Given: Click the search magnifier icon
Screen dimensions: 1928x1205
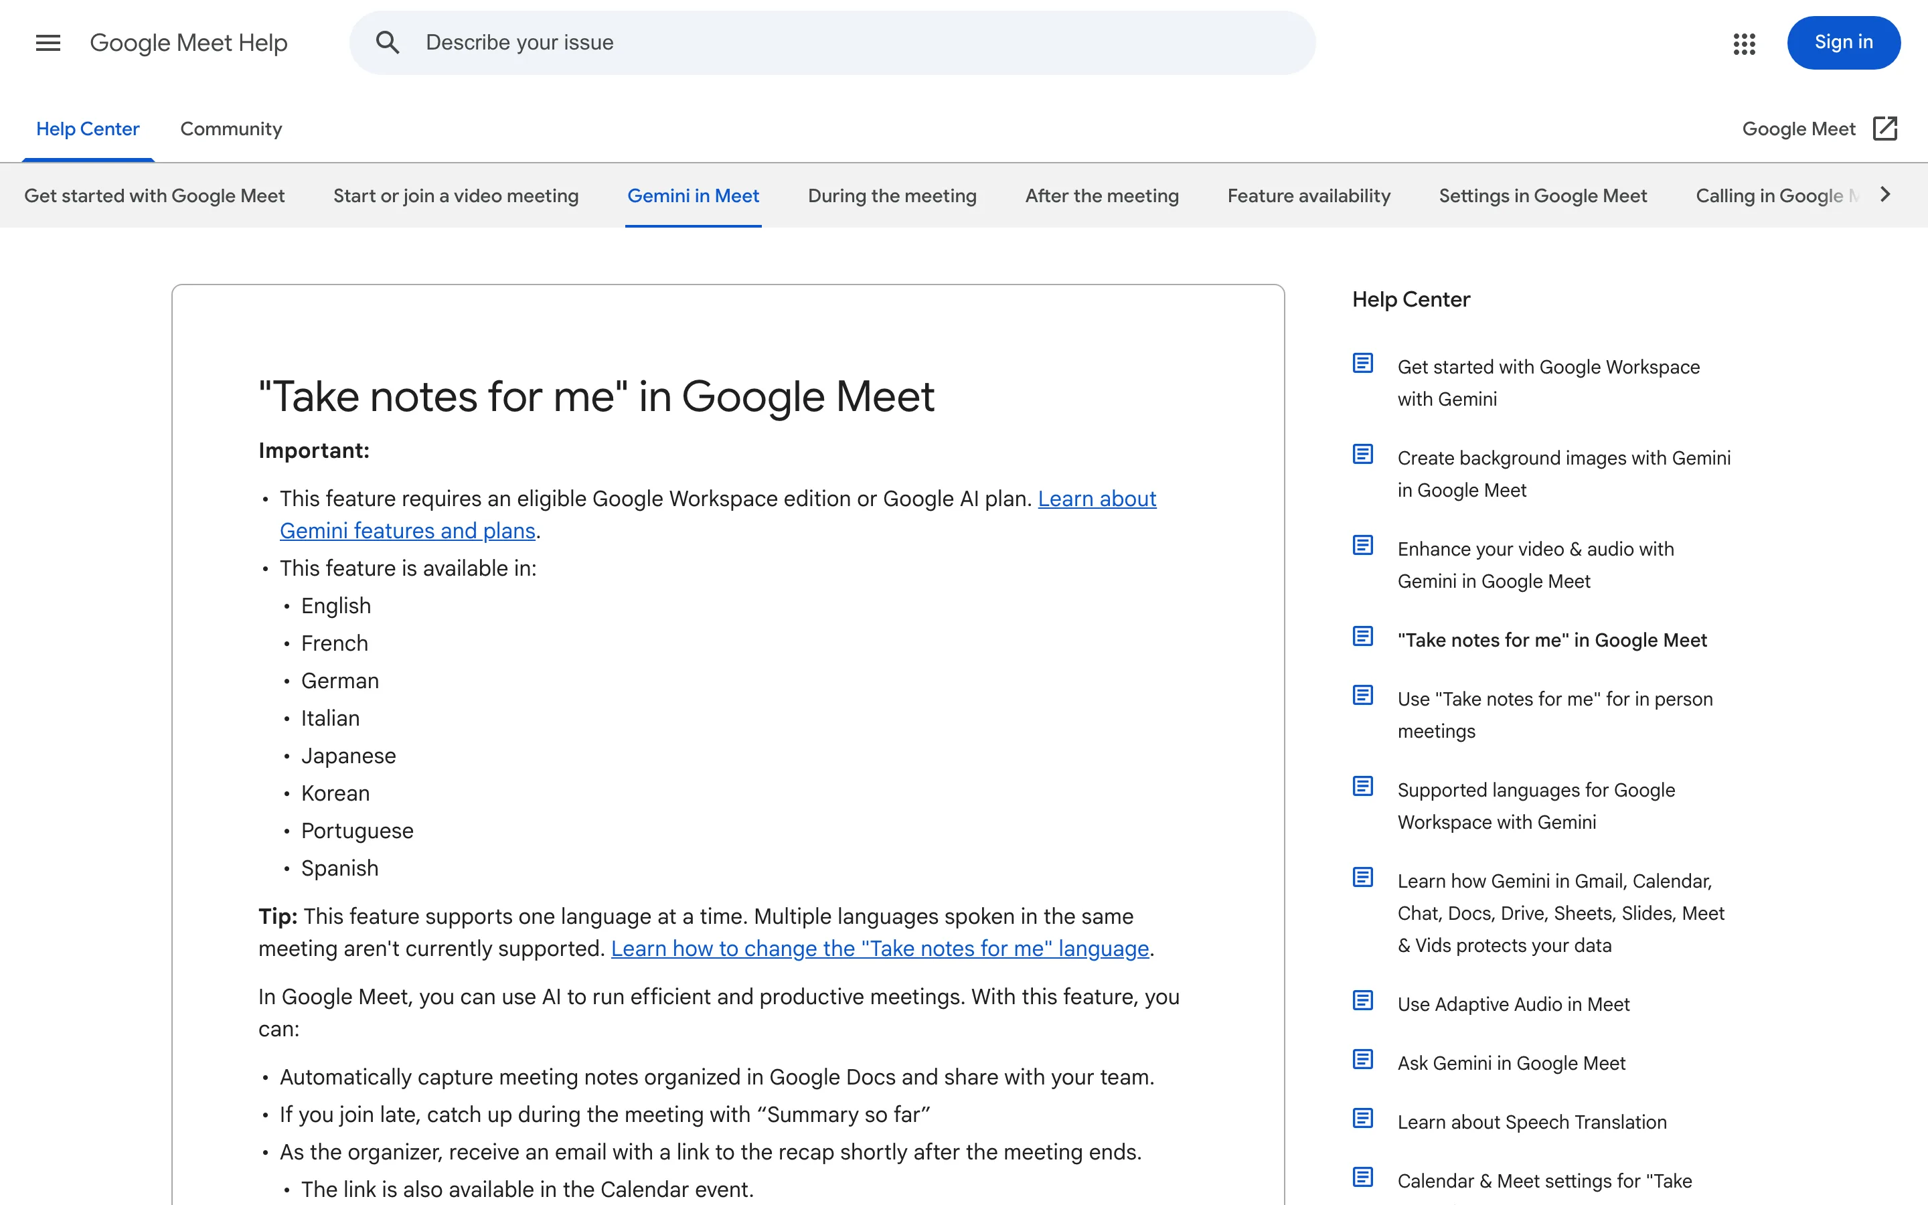Looking at the screenshot, I should [387, 43].
